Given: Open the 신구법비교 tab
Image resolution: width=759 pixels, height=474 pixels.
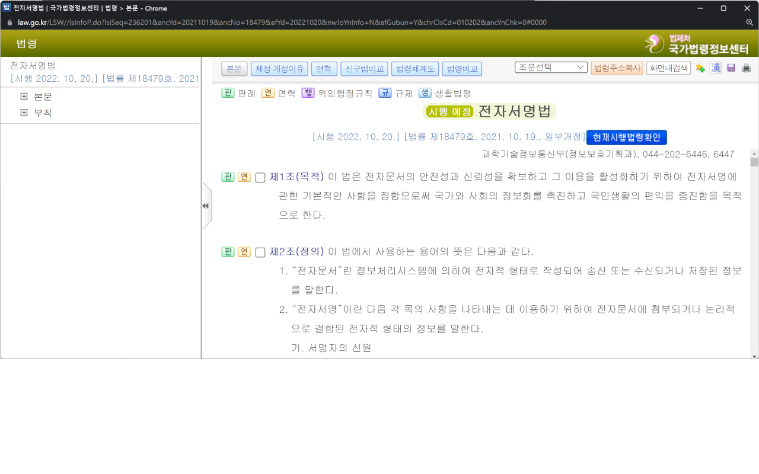Looking at the screenshot, I should pos(364,69).
